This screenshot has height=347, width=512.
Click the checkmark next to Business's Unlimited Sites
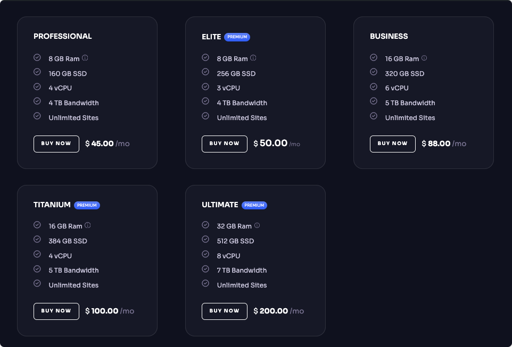click(374, 116)
